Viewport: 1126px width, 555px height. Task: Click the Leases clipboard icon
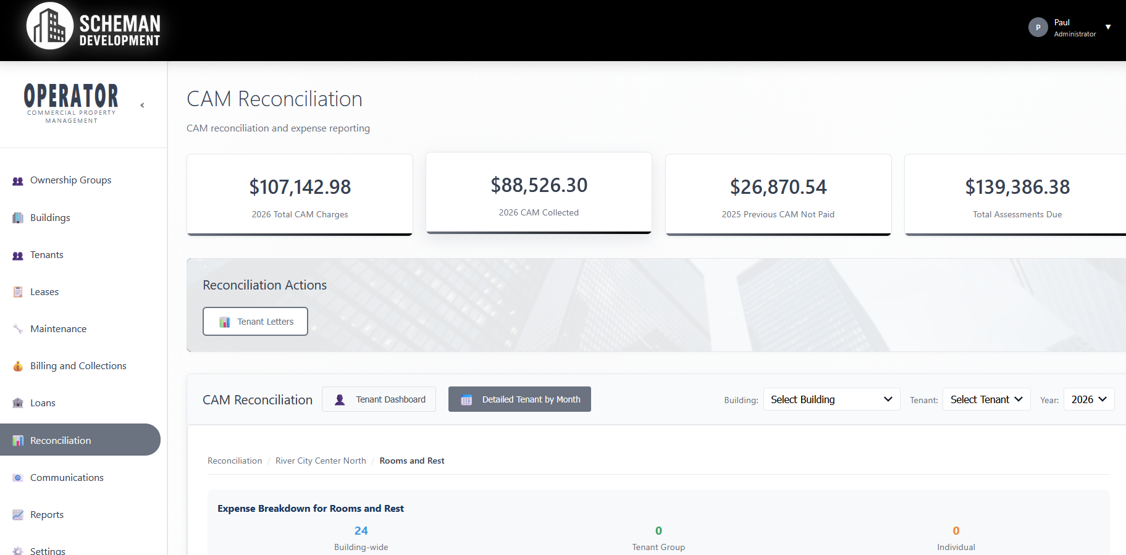pos(18,292)
